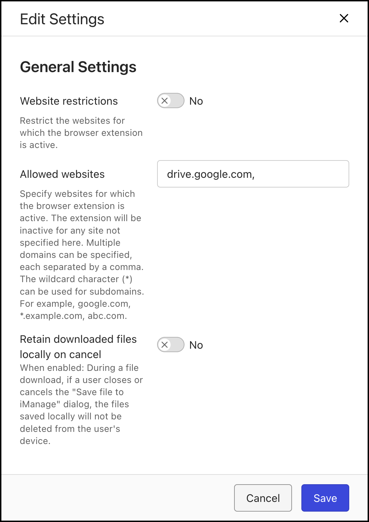The height and width of the screenshot is (522, 369).
Task: Close the Edit Settings dialog
Action: 344,18
